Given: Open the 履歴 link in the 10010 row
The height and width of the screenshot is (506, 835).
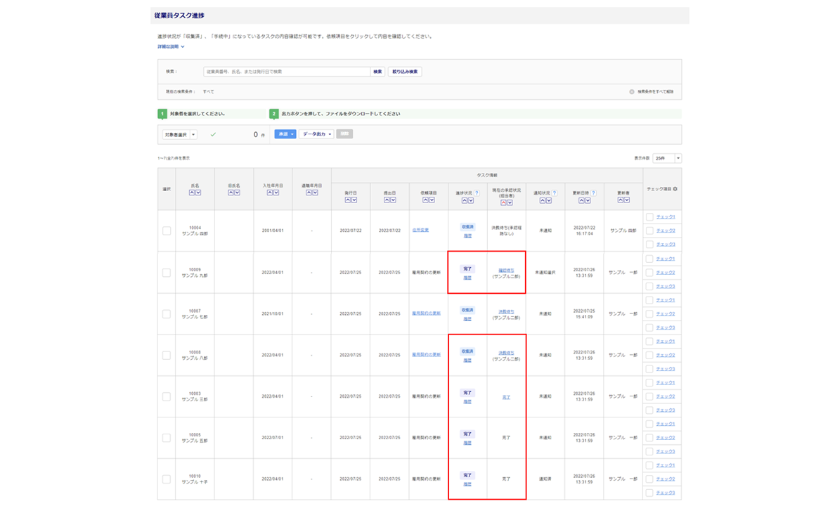Looking at the screenshot, I should 467,484.
